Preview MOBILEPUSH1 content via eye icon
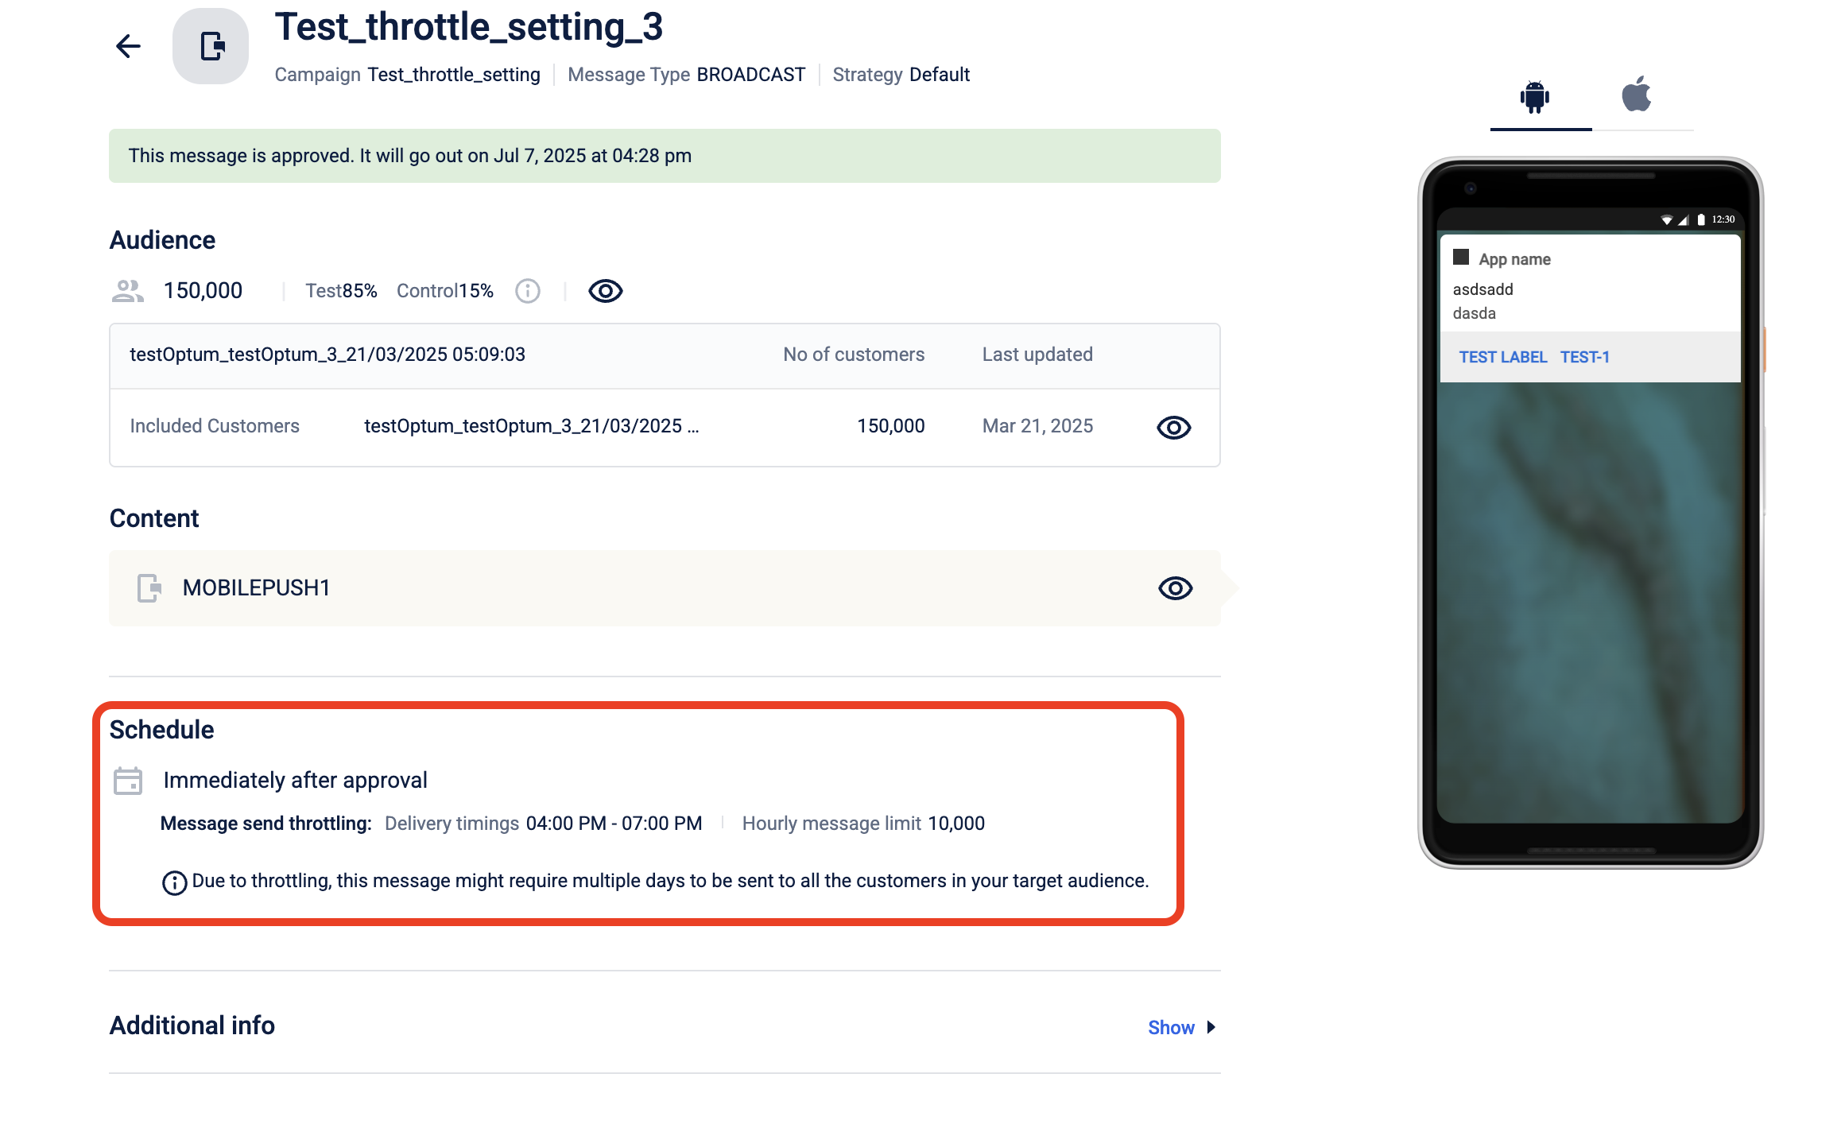 1176,588
